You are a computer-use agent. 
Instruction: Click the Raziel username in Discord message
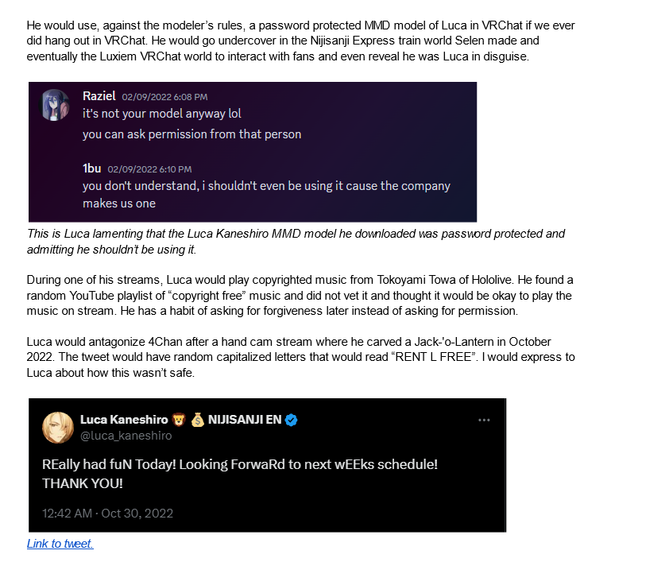99,95
